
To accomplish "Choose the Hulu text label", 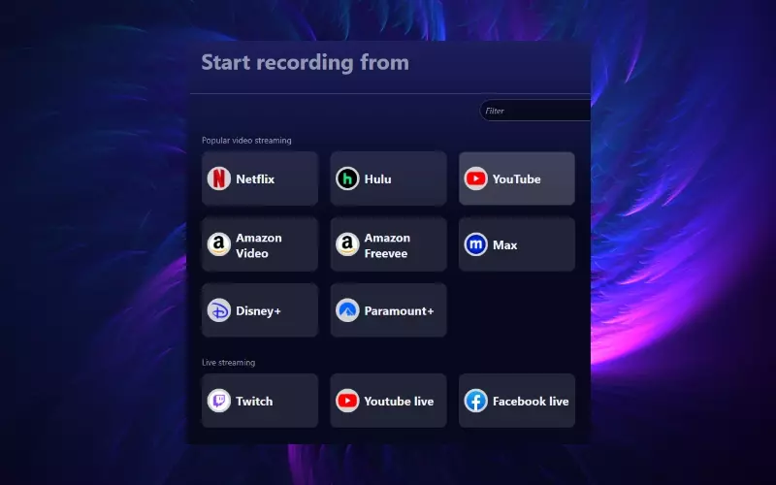I will [x=377, y=179].
